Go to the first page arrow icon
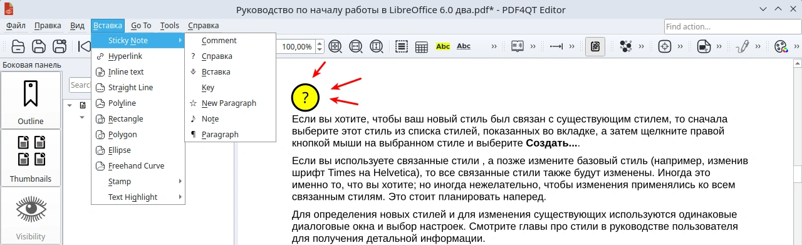 pos(84,46)
